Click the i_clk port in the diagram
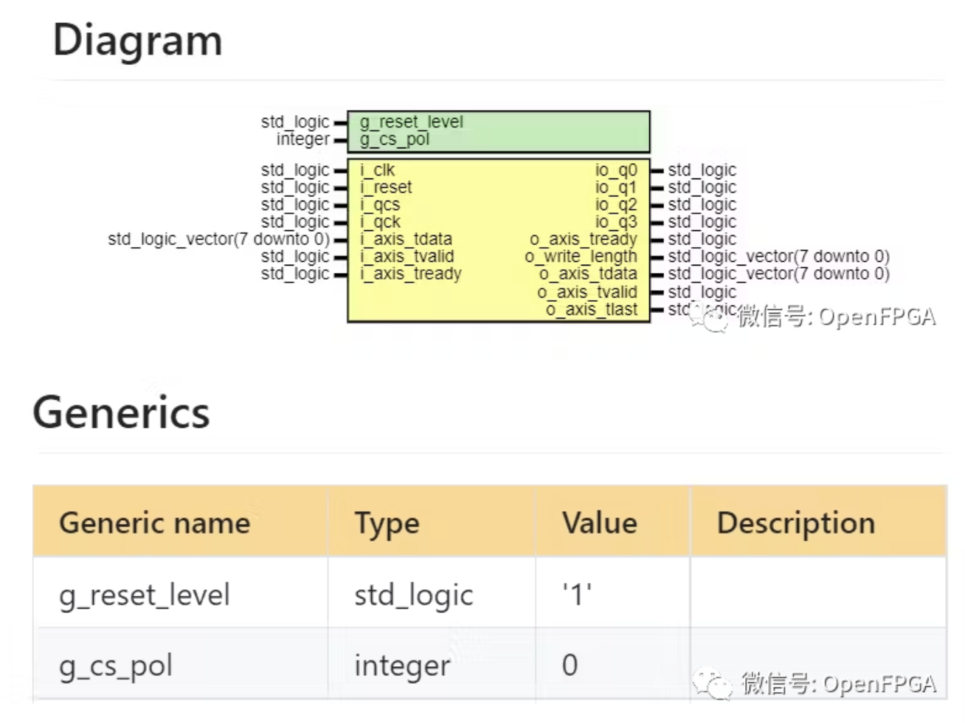965x723 pixels. [378, 170]
